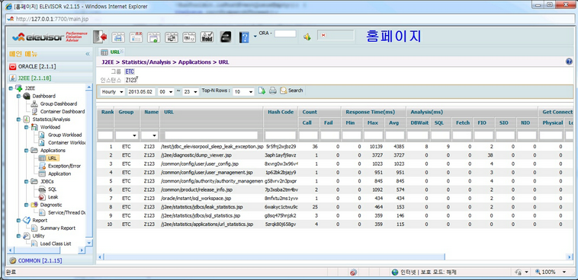The height and width of the screenshot is (280, 578).
Task: Click the black transfer arrows toolbar icon
Action: pyautogui.click(x=226, y=37)
